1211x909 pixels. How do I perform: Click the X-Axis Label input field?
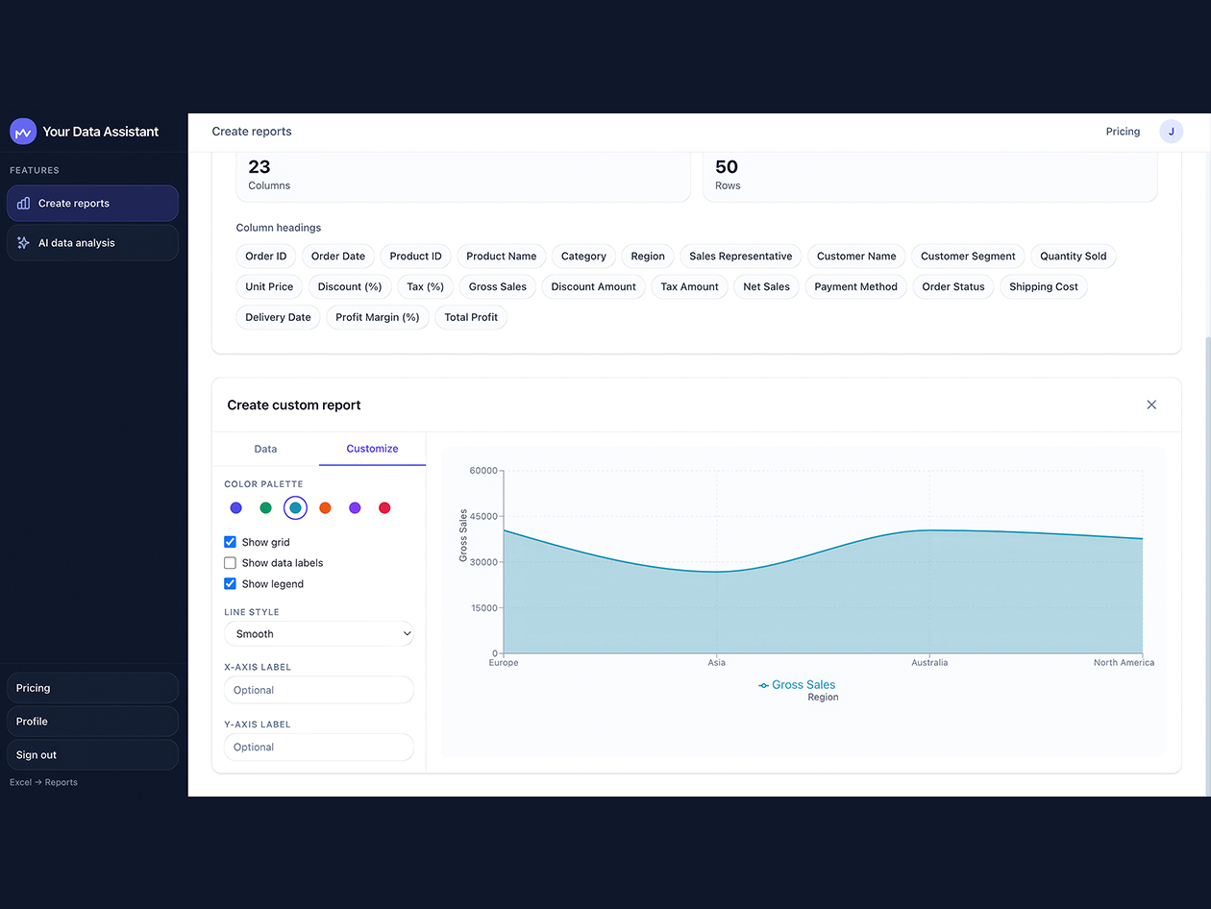[318, 690]
